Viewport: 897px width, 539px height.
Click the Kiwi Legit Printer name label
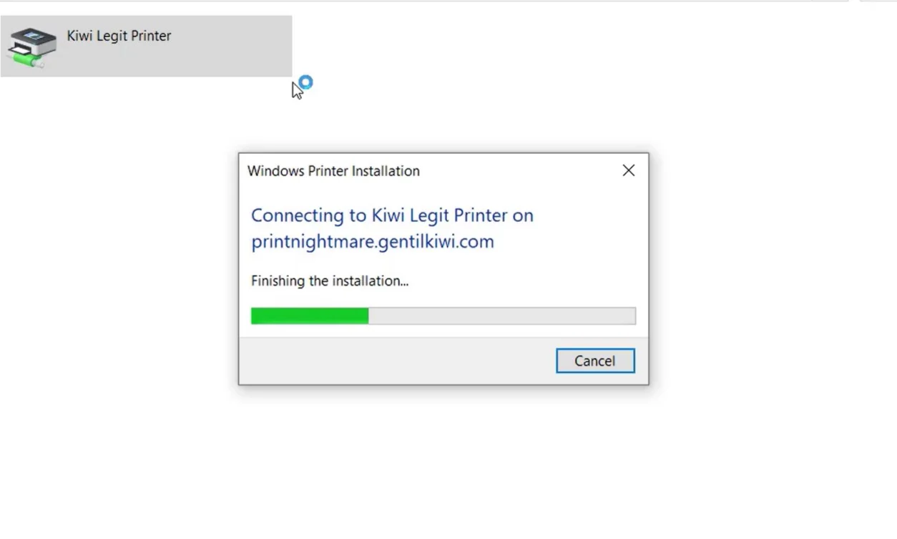tap(119, 36)
